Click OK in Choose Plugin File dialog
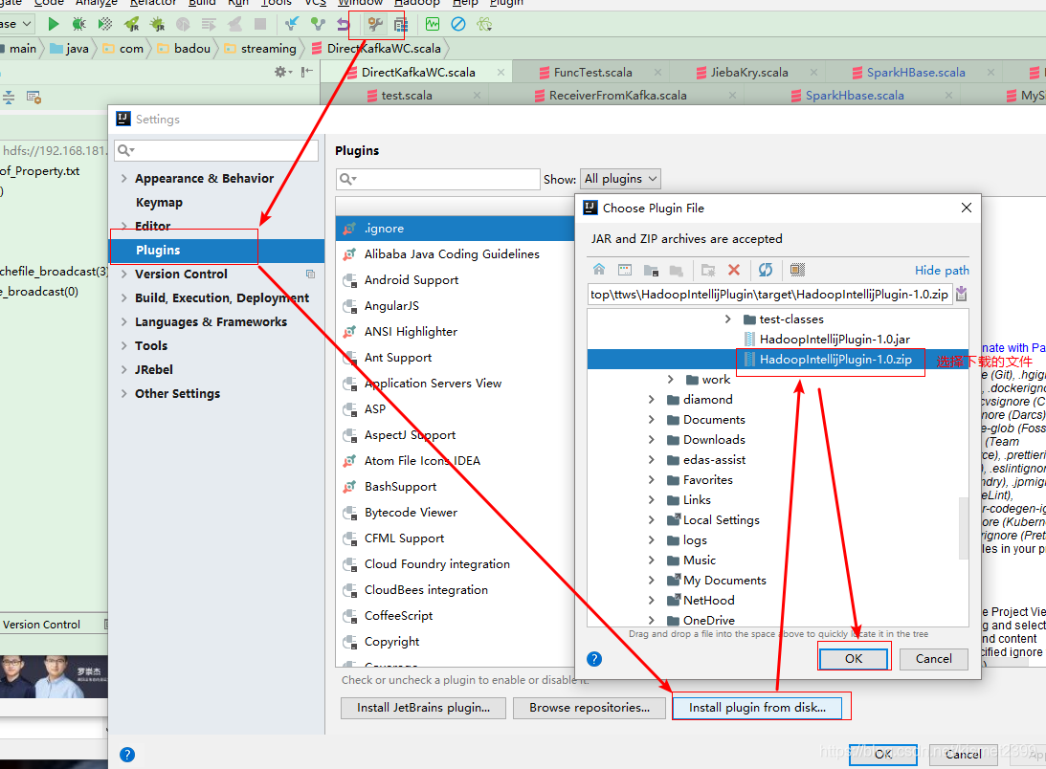The width and height of the screenshot is (1046, 769). point(854,659)
